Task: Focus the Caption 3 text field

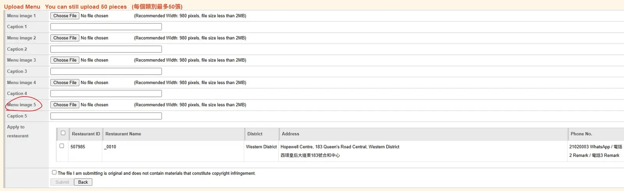Action: 106,72
